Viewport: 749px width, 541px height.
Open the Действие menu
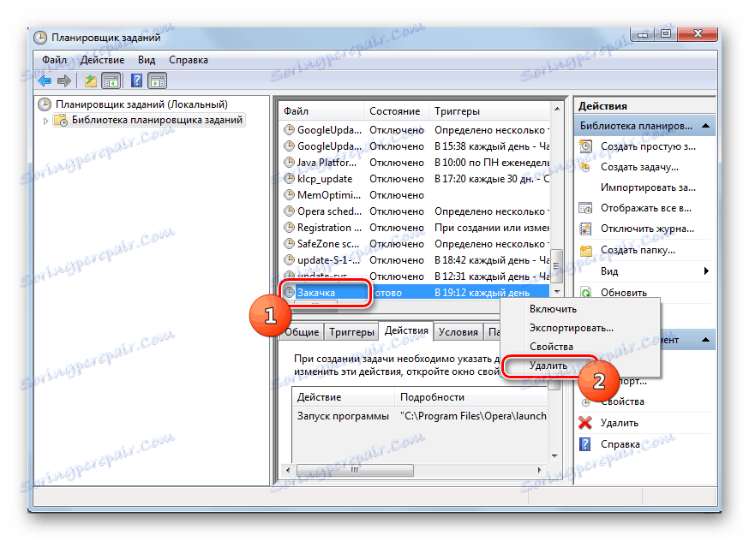[102, 60]
